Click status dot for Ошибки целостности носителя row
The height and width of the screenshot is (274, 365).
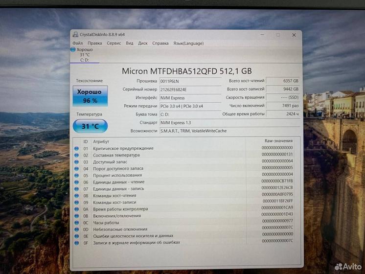click(x=76, y=236)
